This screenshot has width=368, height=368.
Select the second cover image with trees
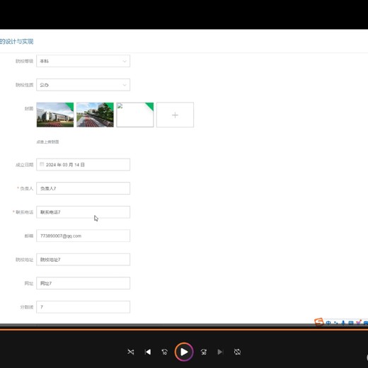(95, 115)
